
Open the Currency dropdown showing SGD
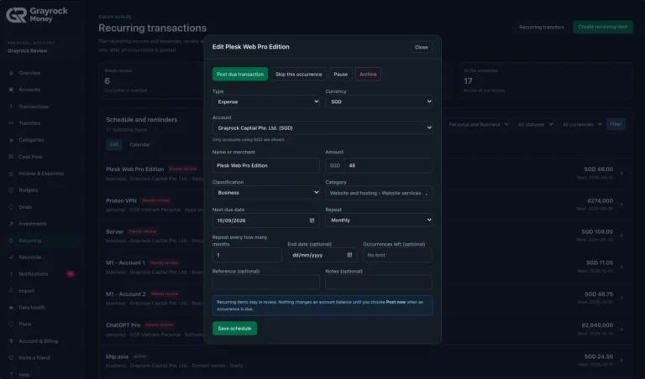click(x=379, y=101)
